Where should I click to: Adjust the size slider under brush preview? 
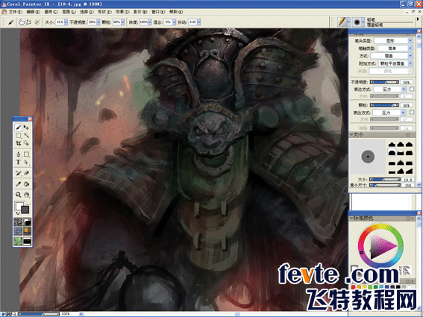coord(384,180)
